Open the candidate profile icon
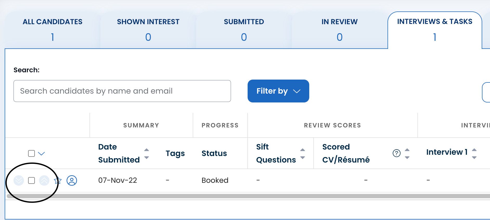 [72, 180]
